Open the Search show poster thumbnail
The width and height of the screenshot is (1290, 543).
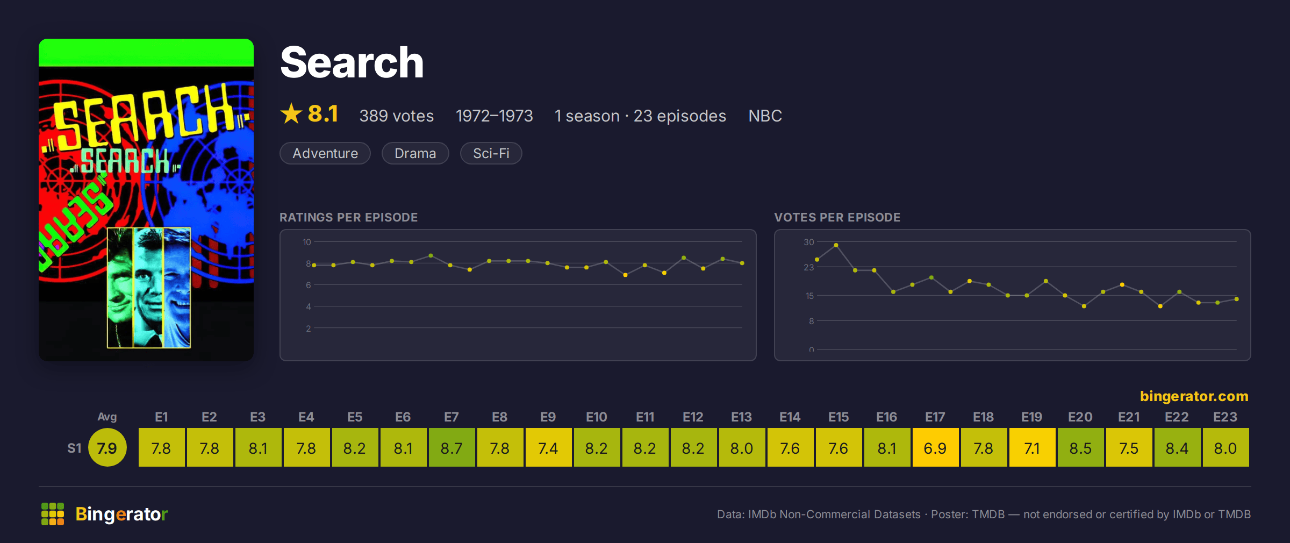(x=146, y=199)
